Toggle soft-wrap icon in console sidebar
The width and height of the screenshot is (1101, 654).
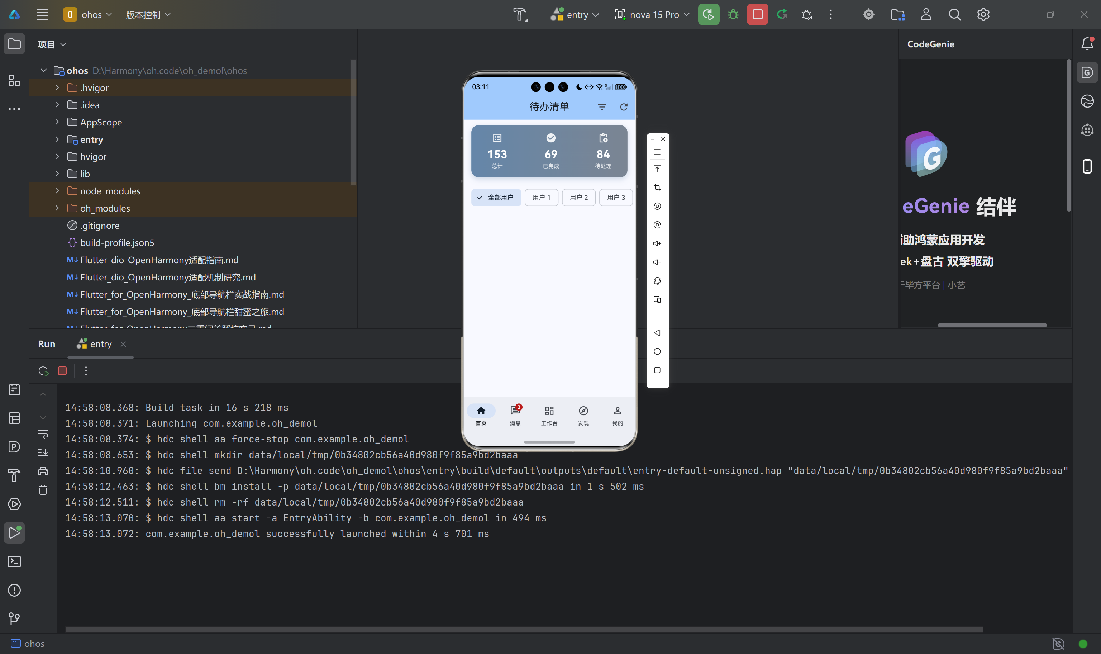pyautogui.click(x=43, y=434)
